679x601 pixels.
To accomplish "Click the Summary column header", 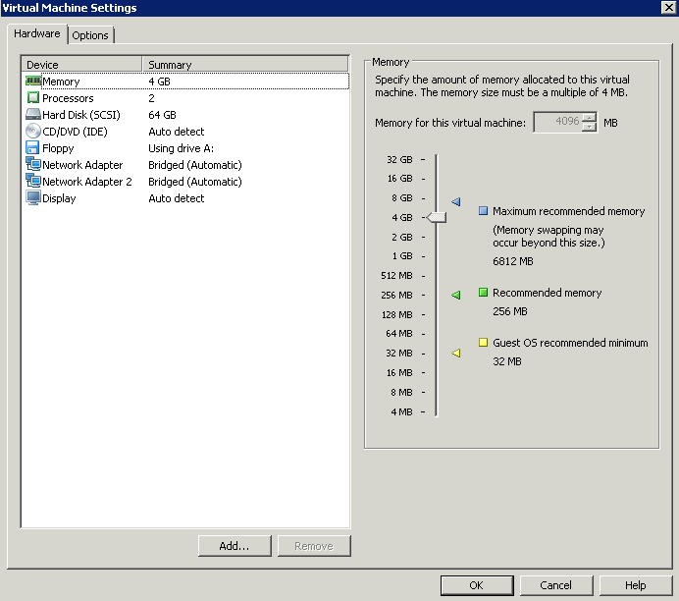I will coord(245,64).
